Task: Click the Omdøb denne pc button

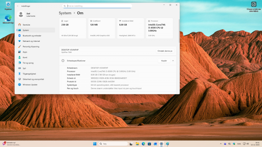Action: tap(165, 51)
